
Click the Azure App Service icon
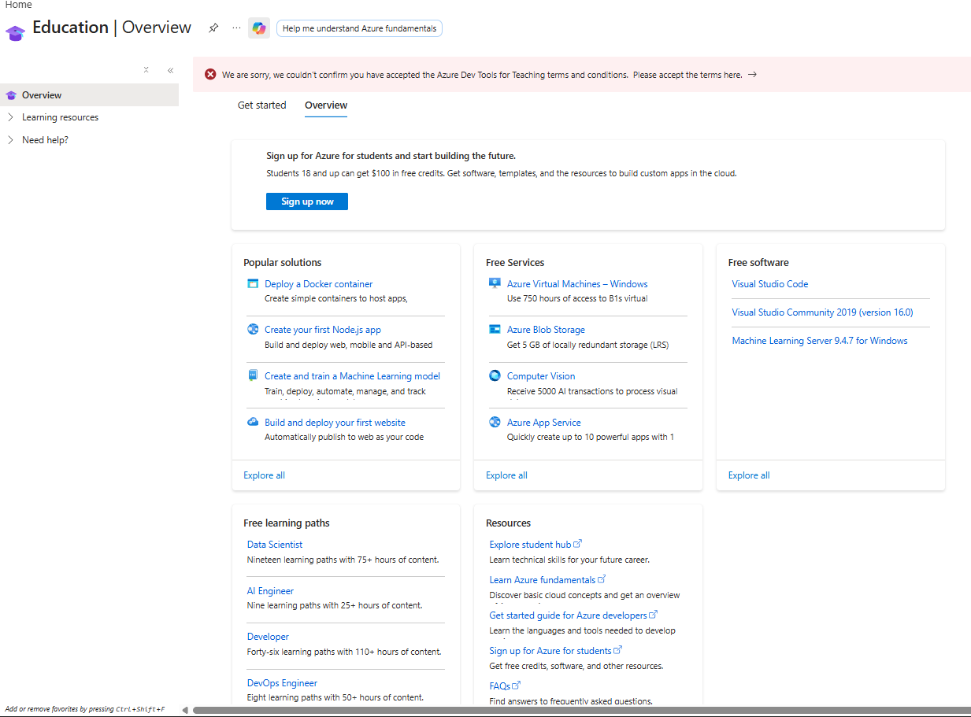coord(495,422)
